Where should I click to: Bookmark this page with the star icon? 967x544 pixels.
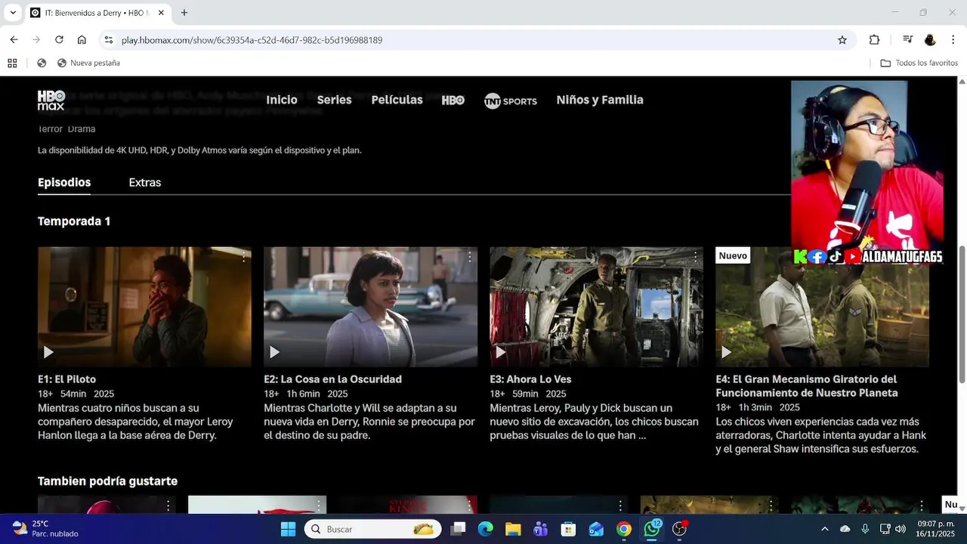(842, 40)
